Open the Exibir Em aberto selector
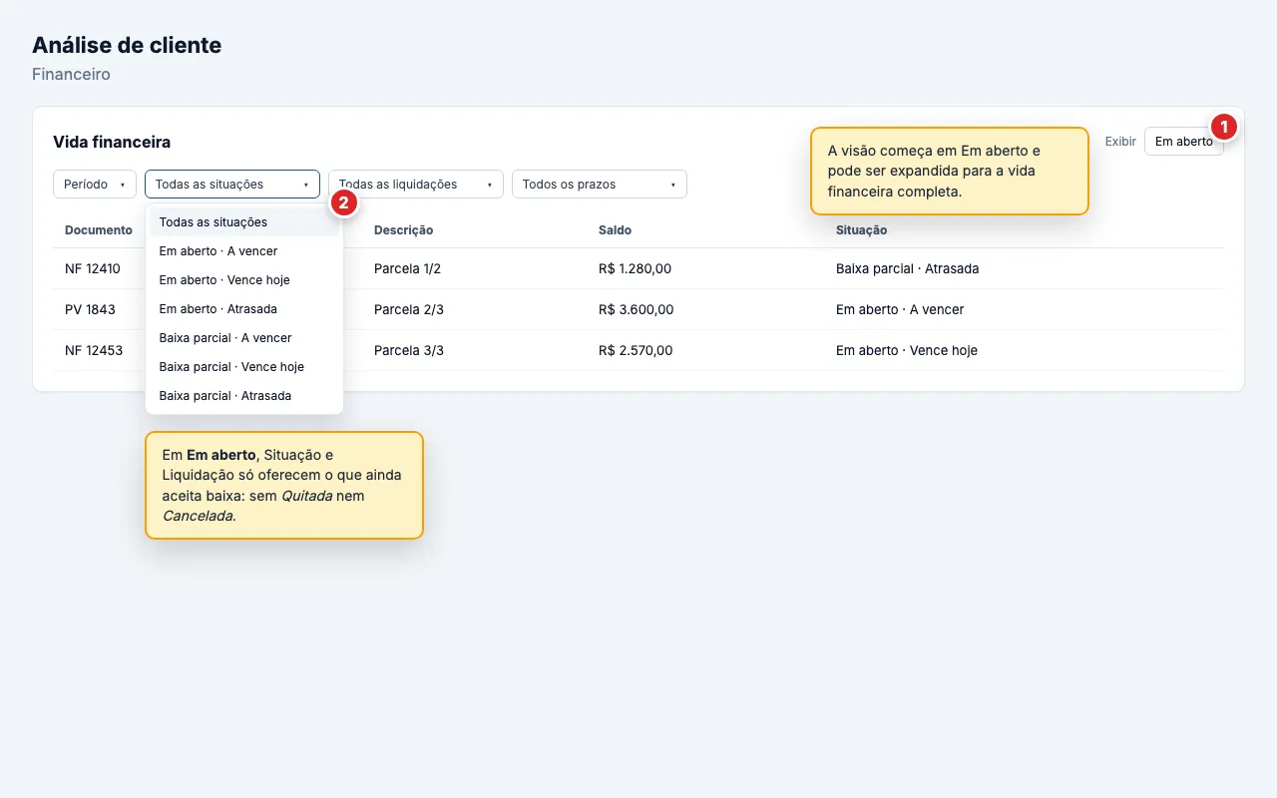Image resolution: width=1277 pixels, height=798 pixels. pos(1183,142)
